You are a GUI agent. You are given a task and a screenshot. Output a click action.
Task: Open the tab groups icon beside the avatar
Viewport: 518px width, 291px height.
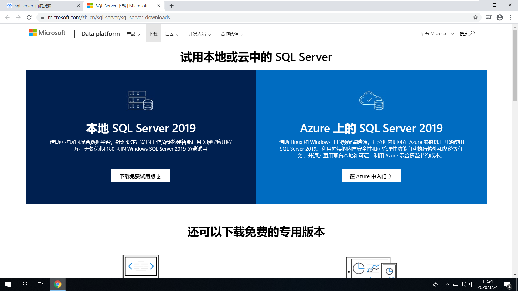[x=489, y=17]
